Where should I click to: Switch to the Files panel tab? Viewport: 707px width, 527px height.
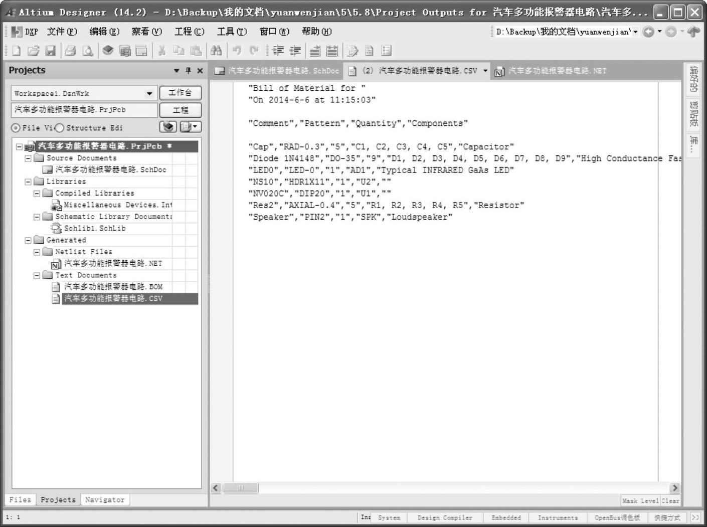pos(20,500)
